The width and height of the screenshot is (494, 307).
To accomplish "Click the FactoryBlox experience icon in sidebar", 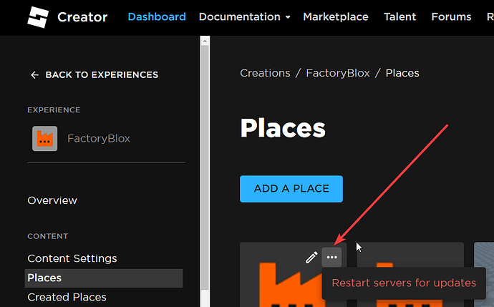I will point(44,139).
